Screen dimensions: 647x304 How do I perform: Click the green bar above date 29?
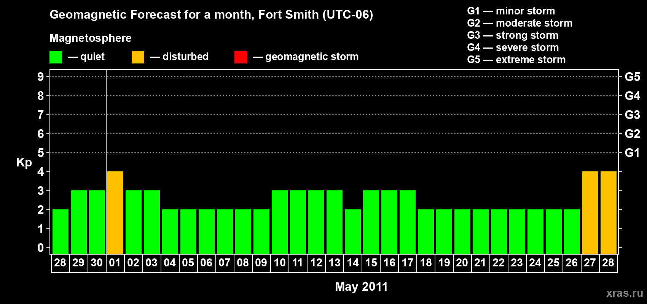tap(79, 222)
